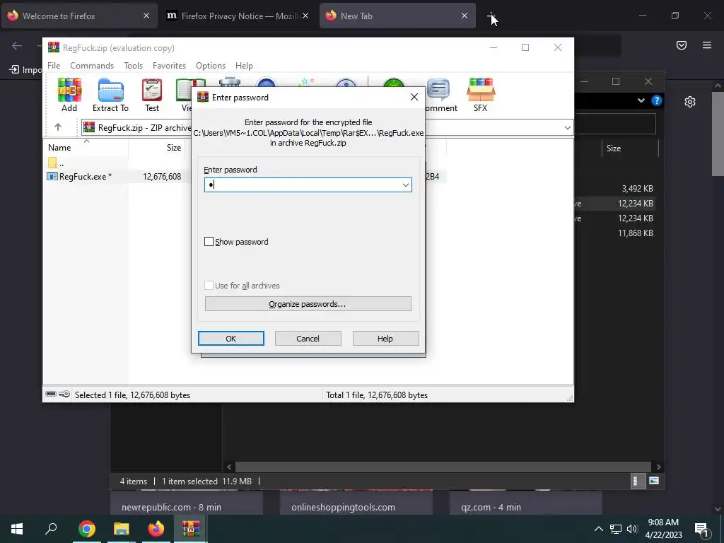Click the Firefox page vertical scrollbar

pyautogui.click(x=718, y=134)
